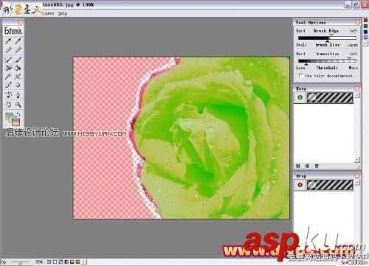Click the blue square in right strip

[366, 32]
